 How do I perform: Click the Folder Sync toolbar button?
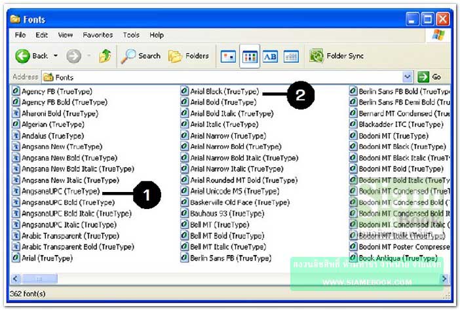(337, 56)
